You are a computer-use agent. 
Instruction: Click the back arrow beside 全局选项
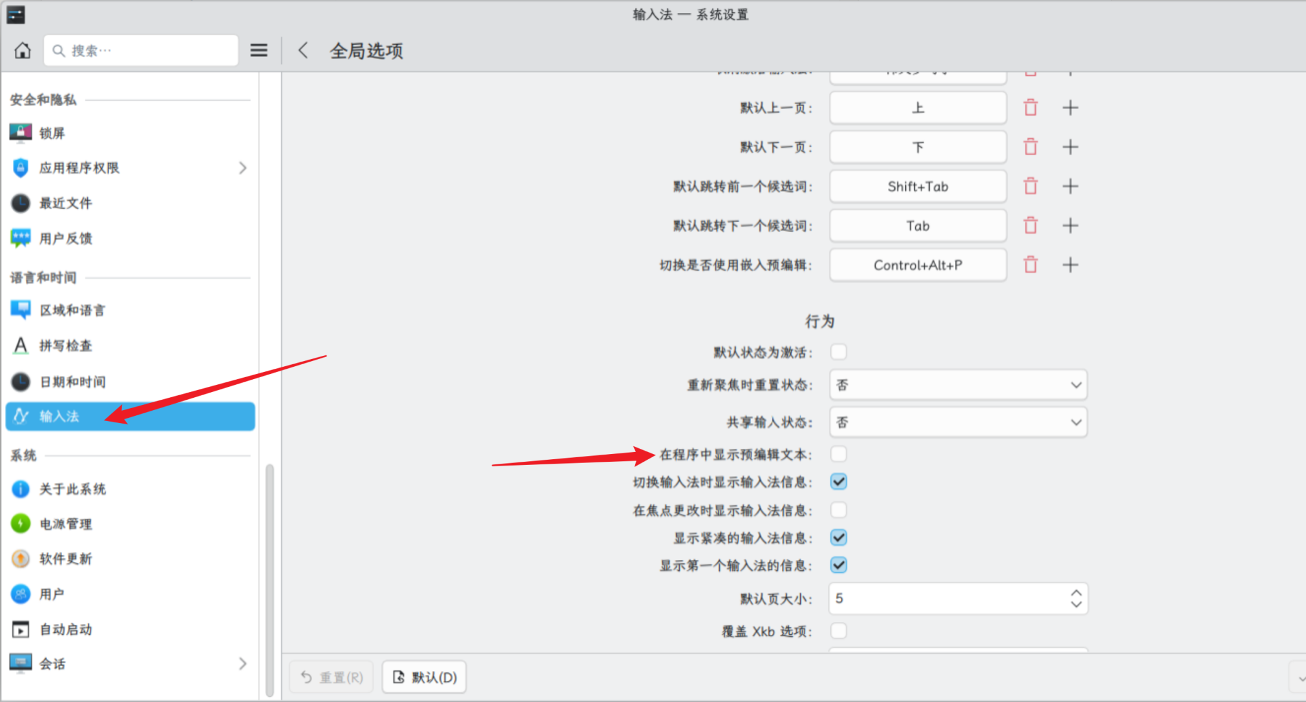303,50
